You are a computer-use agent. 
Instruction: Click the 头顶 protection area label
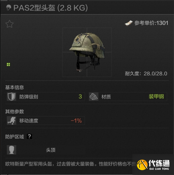tap(51, 150)
